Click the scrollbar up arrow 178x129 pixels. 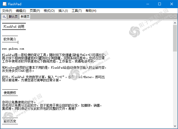[175, 23]
